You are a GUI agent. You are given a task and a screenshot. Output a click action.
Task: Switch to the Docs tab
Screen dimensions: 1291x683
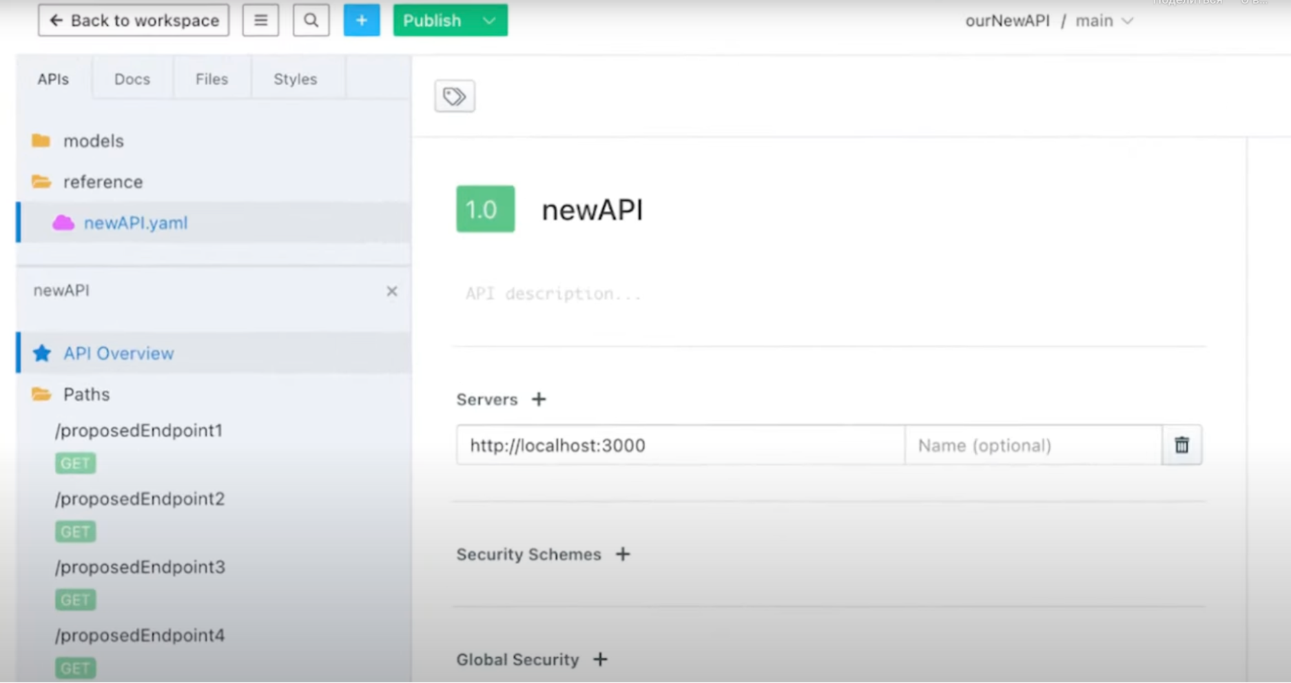[132, 78]
